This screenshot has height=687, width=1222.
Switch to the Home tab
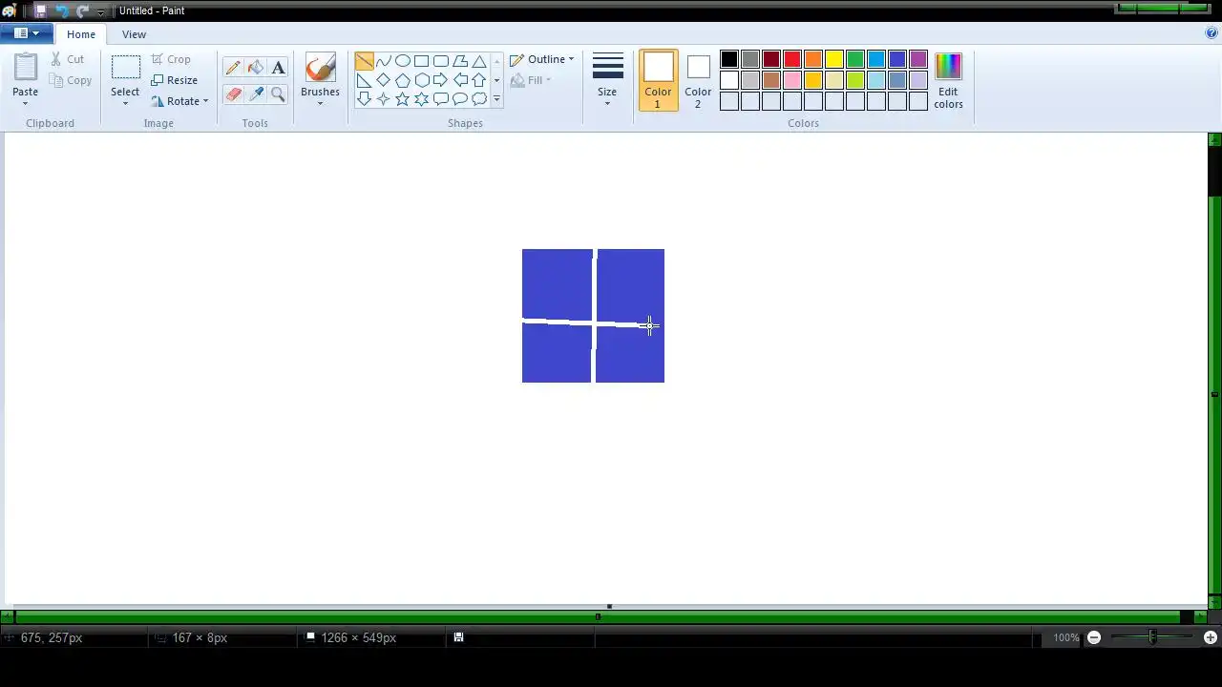pos(81,34)
